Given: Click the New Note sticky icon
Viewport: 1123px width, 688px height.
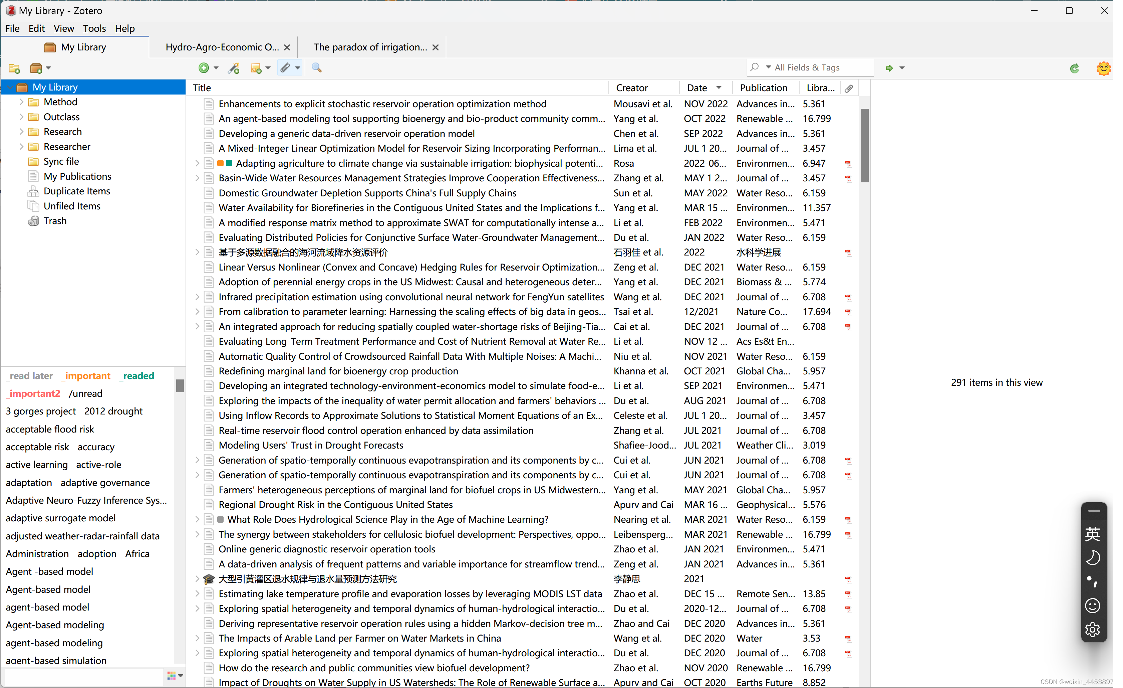Looking at the screenshot, I should (256, 68).
